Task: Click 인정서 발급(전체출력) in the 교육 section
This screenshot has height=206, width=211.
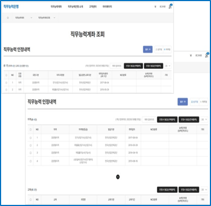Action: (189, 189)
